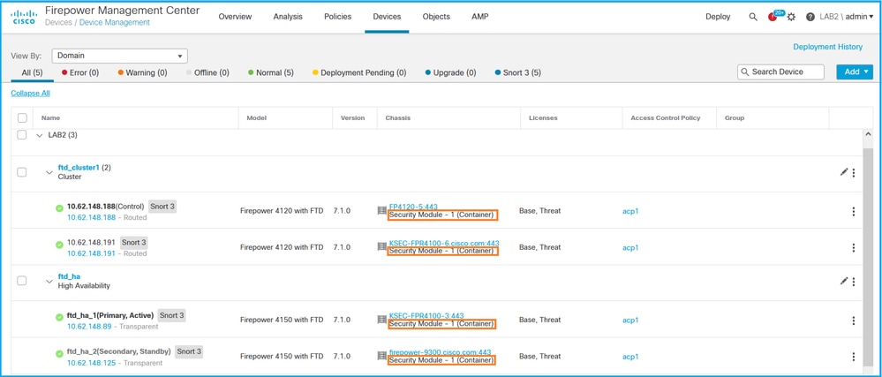Check the LAB2 (3) row checkbox
This screenshot has height=377, width=882.
(22, 135)
